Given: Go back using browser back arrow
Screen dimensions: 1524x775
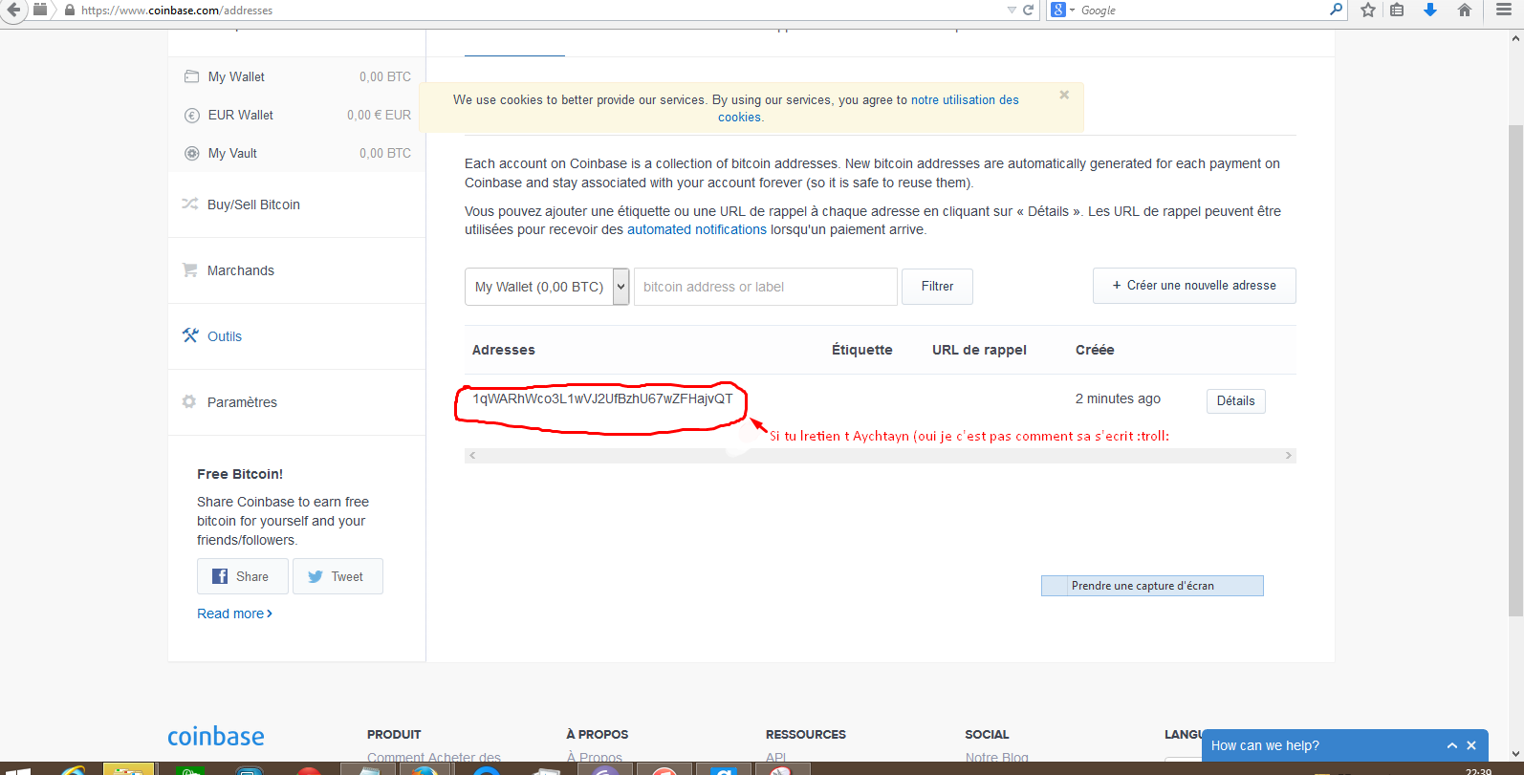Looking at the screenshot, I should [x=13, y=10].
